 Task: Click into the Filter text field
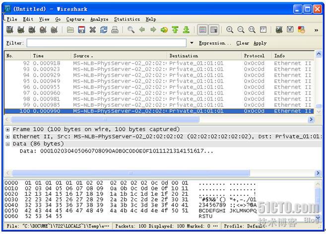tap(107, 43)
